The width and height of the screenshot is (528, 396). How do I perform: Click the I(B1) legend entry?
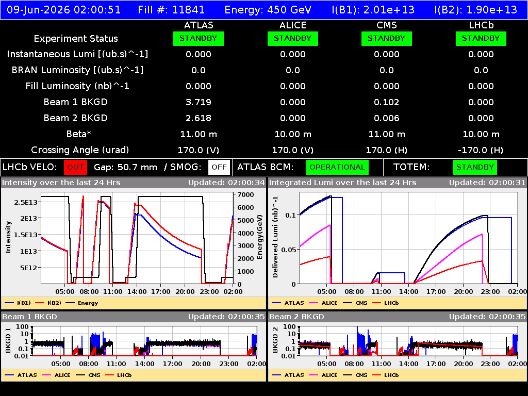click(x=18, y=303)
